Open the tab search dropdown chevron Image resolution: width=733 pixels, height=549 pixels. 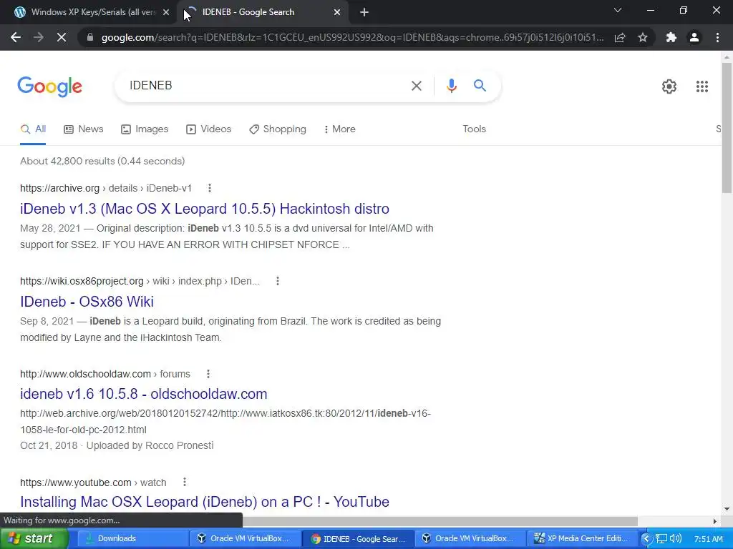(618, 10)
